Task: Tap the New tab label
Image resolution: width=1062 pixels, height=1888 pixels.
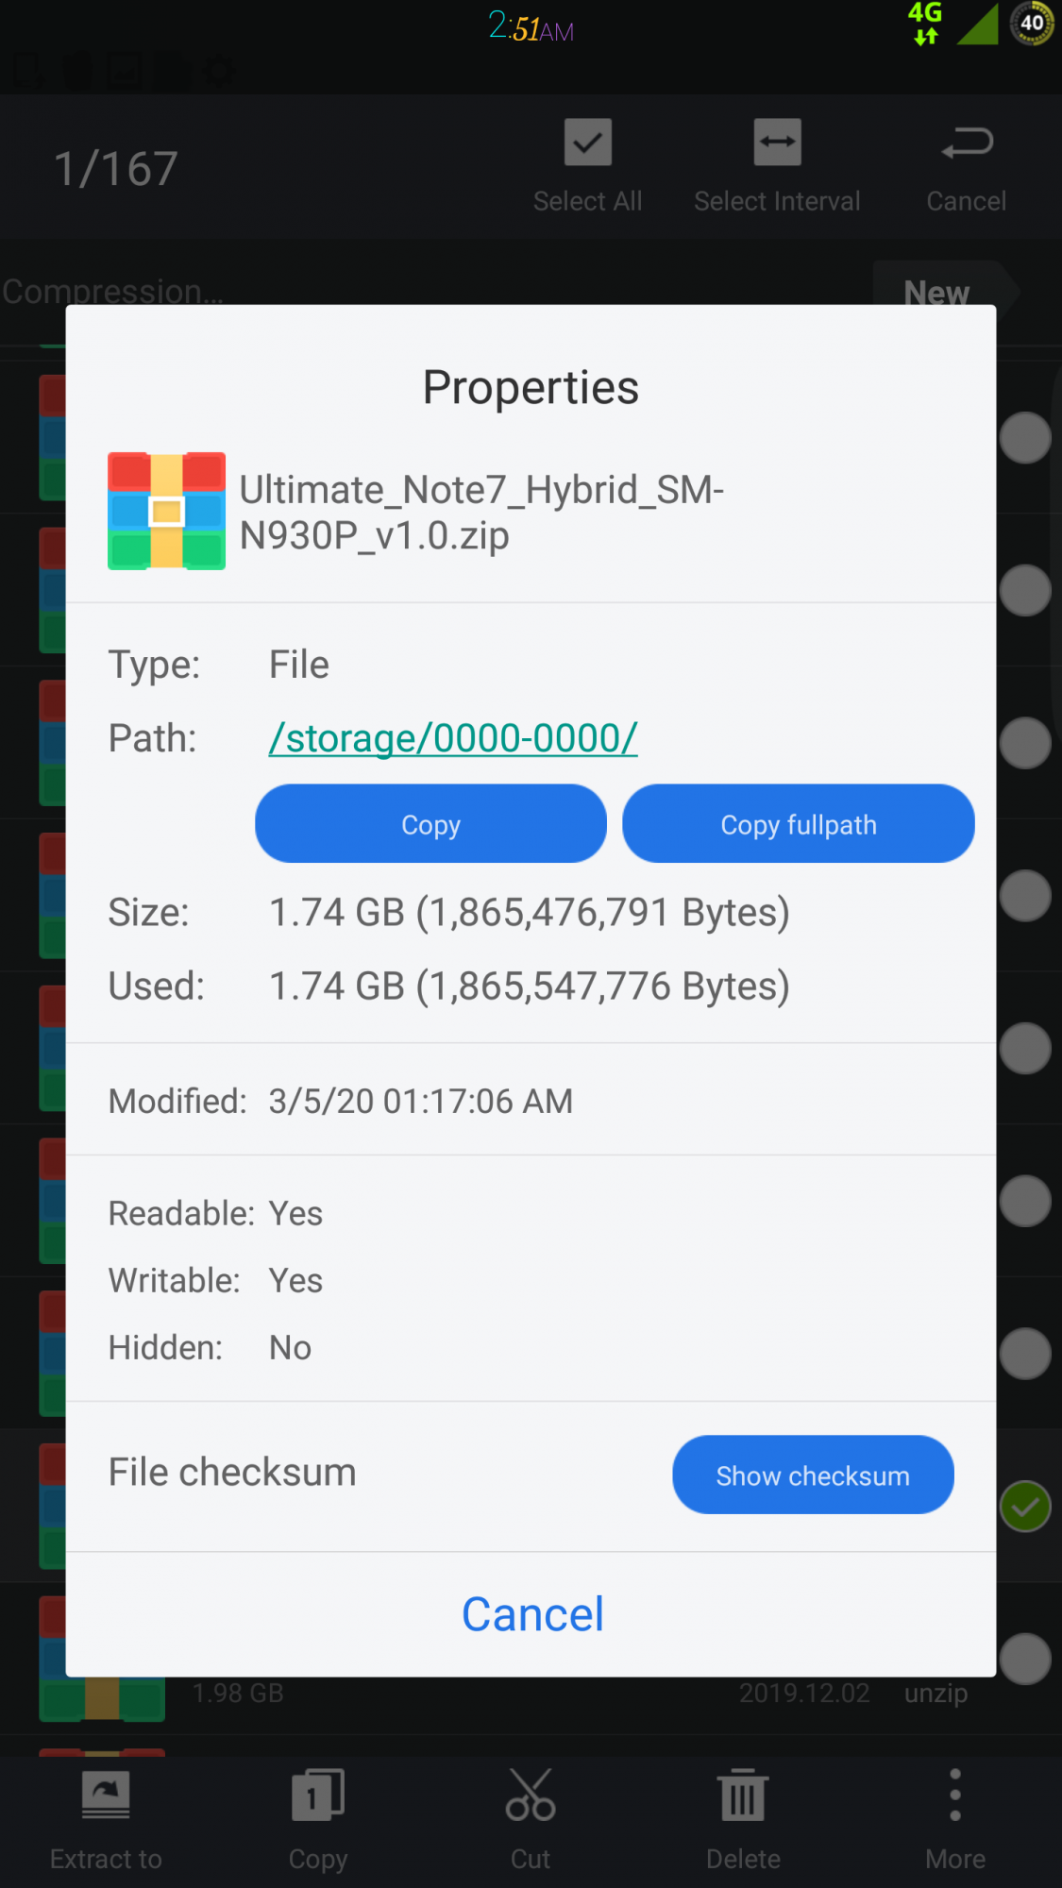Action: pyautogui.click(x=936, y=292)
